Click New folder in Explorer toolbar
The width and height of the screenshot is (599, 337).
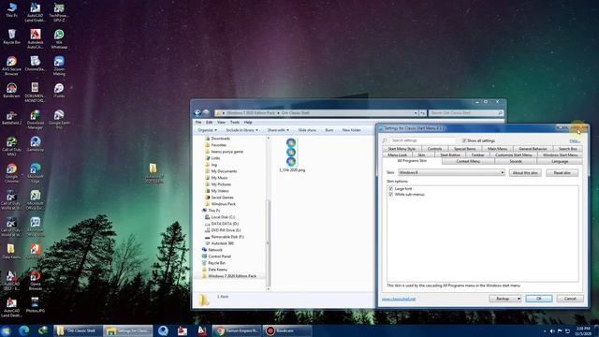coord(352,130)
